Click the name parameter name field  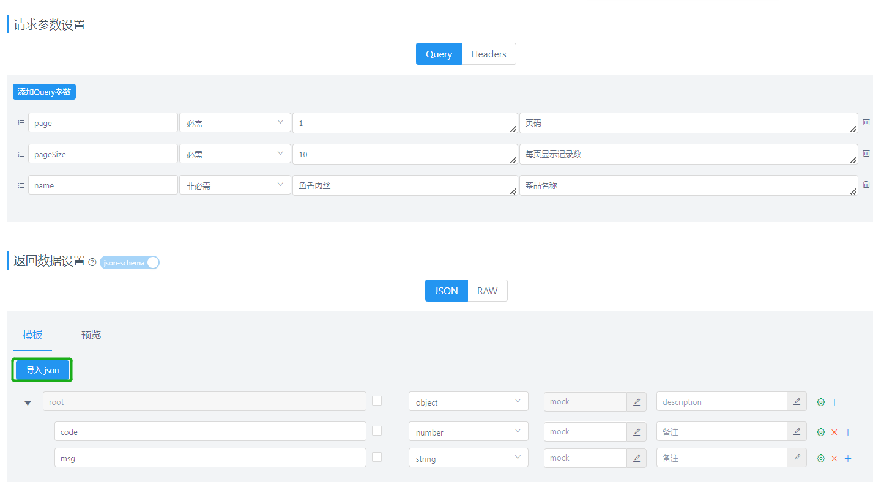click(103, 185)
